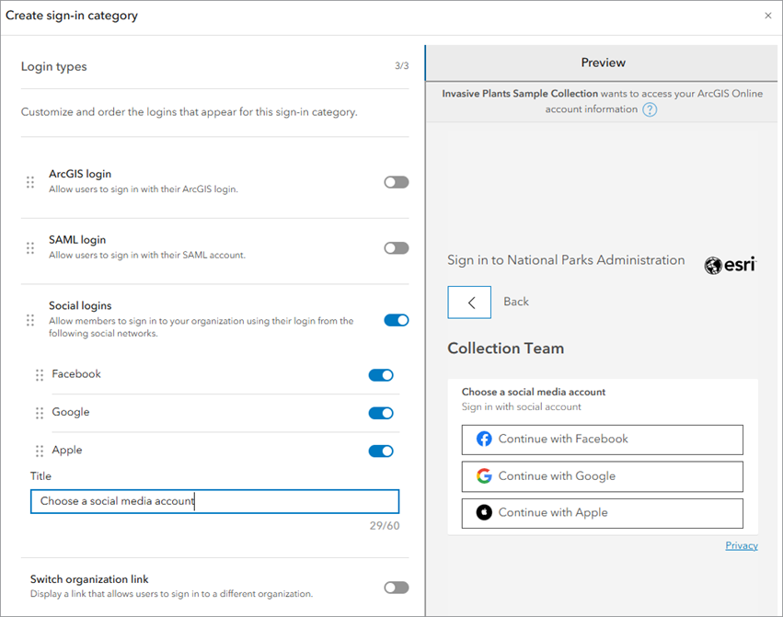This screenshot has height=617, width=783.
Task: Enable the Switch organization link toggle
Action: point(396,587)
